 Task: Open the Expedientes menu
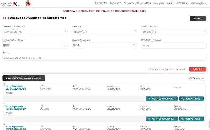point(101,3)
